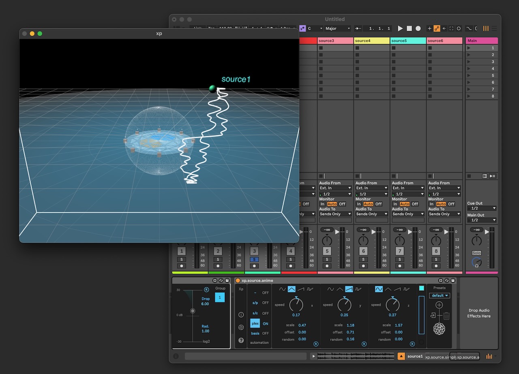Toggle xp.source.anime device activator orange button
The width and height of the screenshot is (519, 374).
coord(238,280)
